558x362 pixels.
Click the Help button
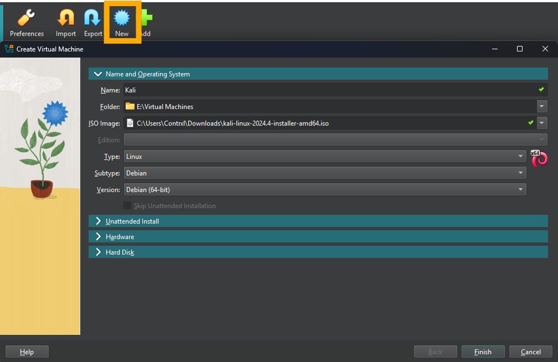pyautogui.click(x=27, y=351)
